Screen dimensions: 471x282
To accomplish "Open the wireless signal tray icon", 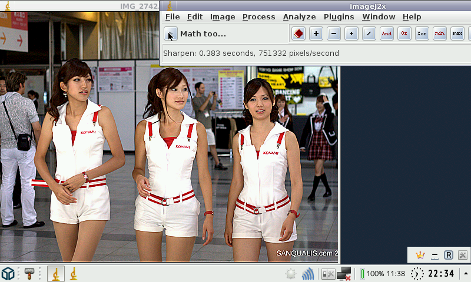I will (308, 274).
